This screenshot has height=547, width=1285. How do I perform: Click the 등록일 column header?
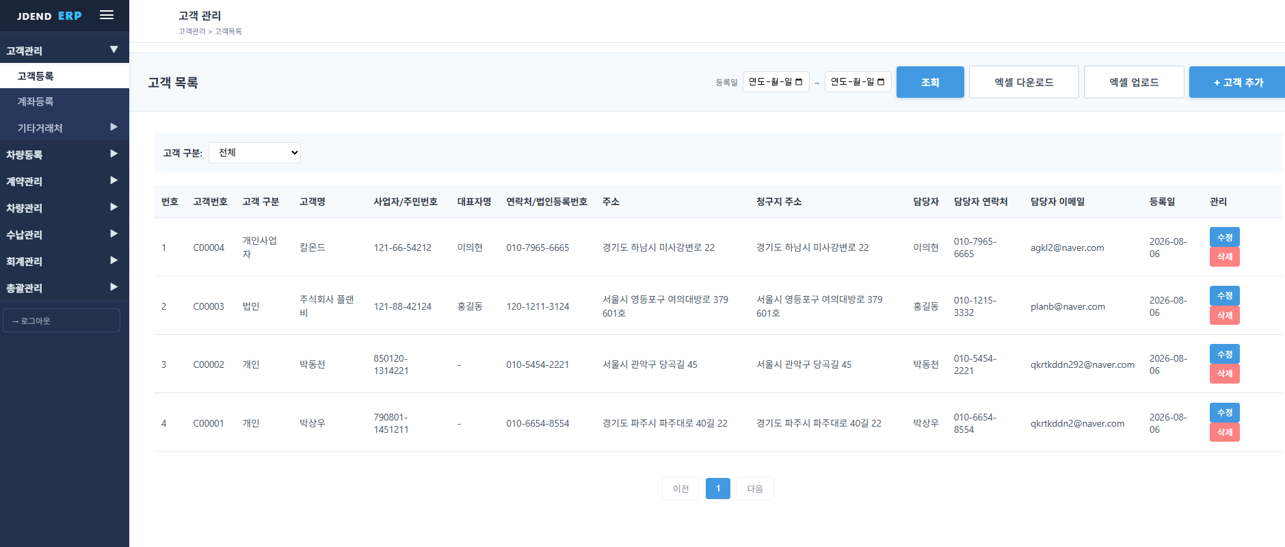click(x=1162, y=202)
